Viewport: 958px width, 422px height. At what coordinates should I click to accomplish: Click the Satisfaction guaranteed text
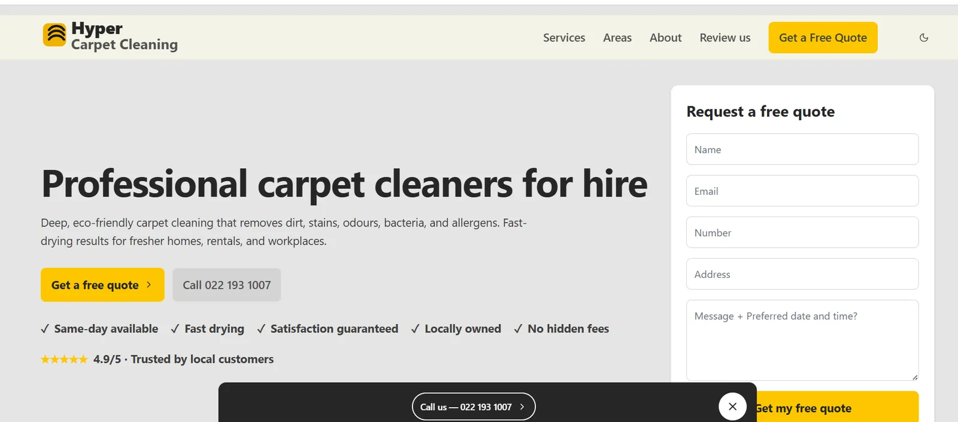coord(334,329)
